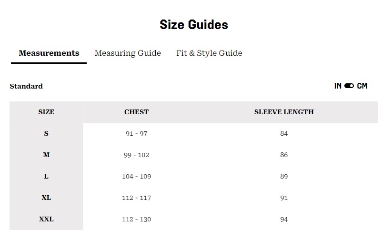Open the Measuring Guide tab
Viewport: 382px width, 249px height.
128,53
